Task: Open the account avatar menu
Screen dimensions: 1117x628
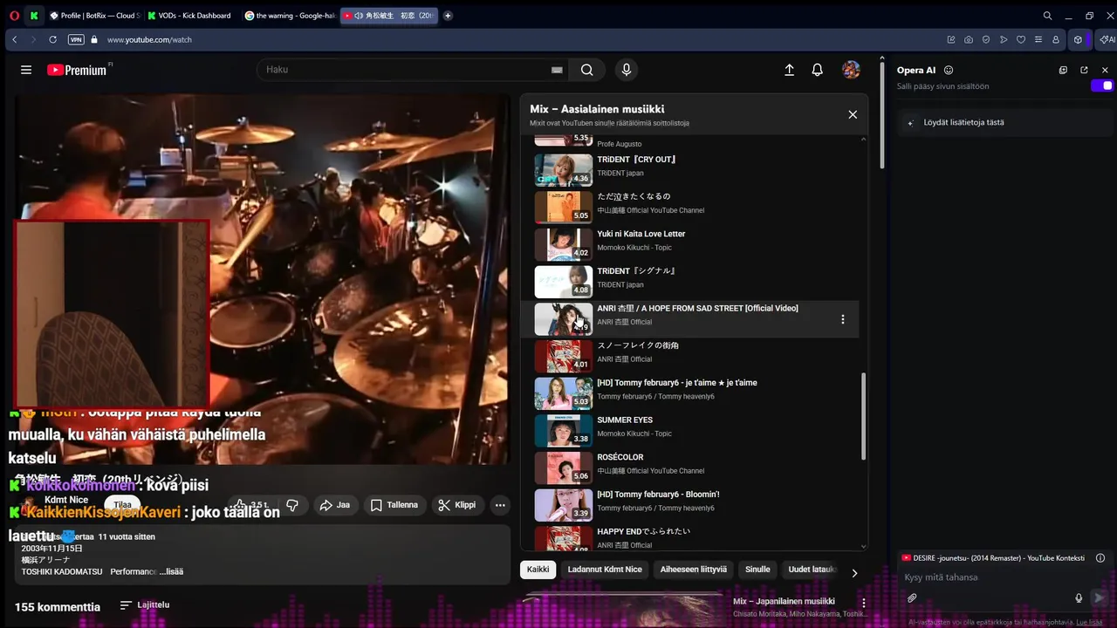Action: click(x=851, y=70)
